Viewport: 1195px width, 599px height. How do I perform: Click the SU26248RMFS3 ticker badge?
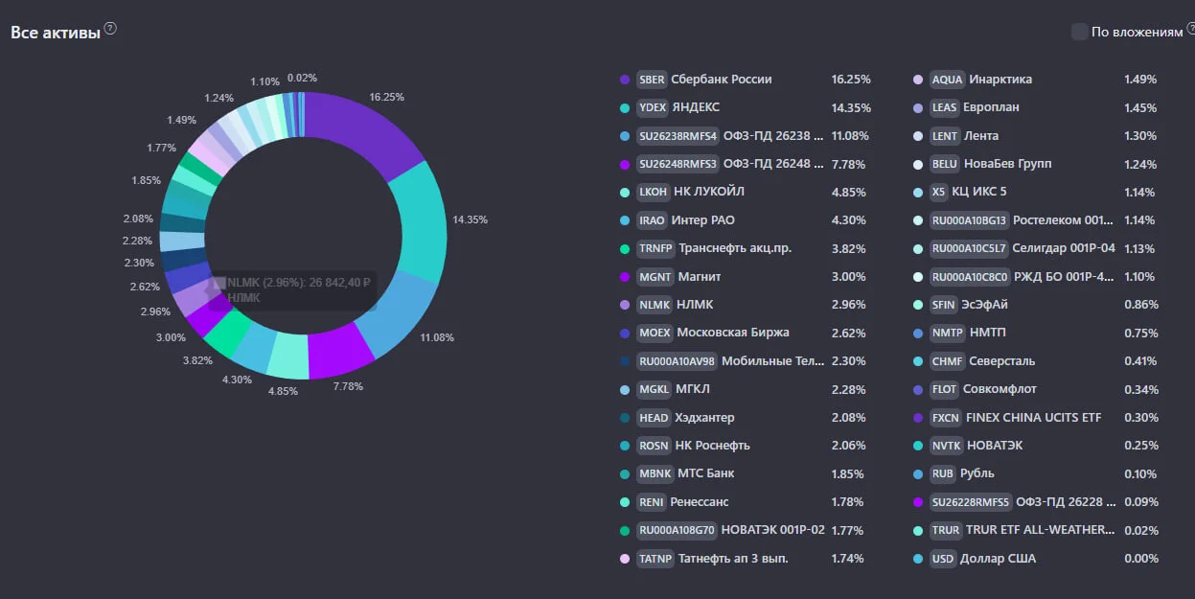pyautogui.click(x=678, y=164)
